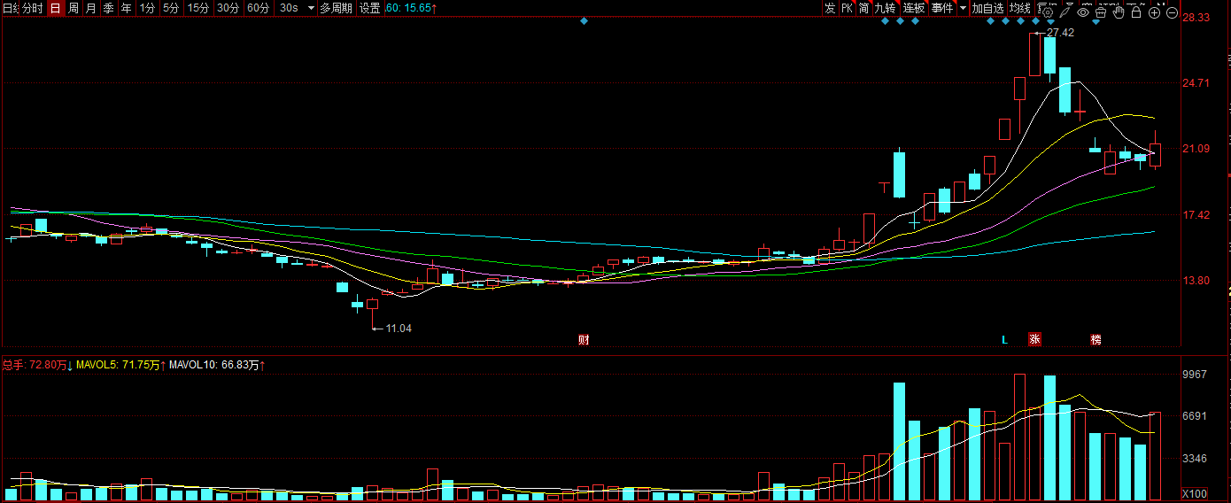1231x503 pixels.
Task: Select the 月 monthly period tab
Action: [x=90, y=8]
